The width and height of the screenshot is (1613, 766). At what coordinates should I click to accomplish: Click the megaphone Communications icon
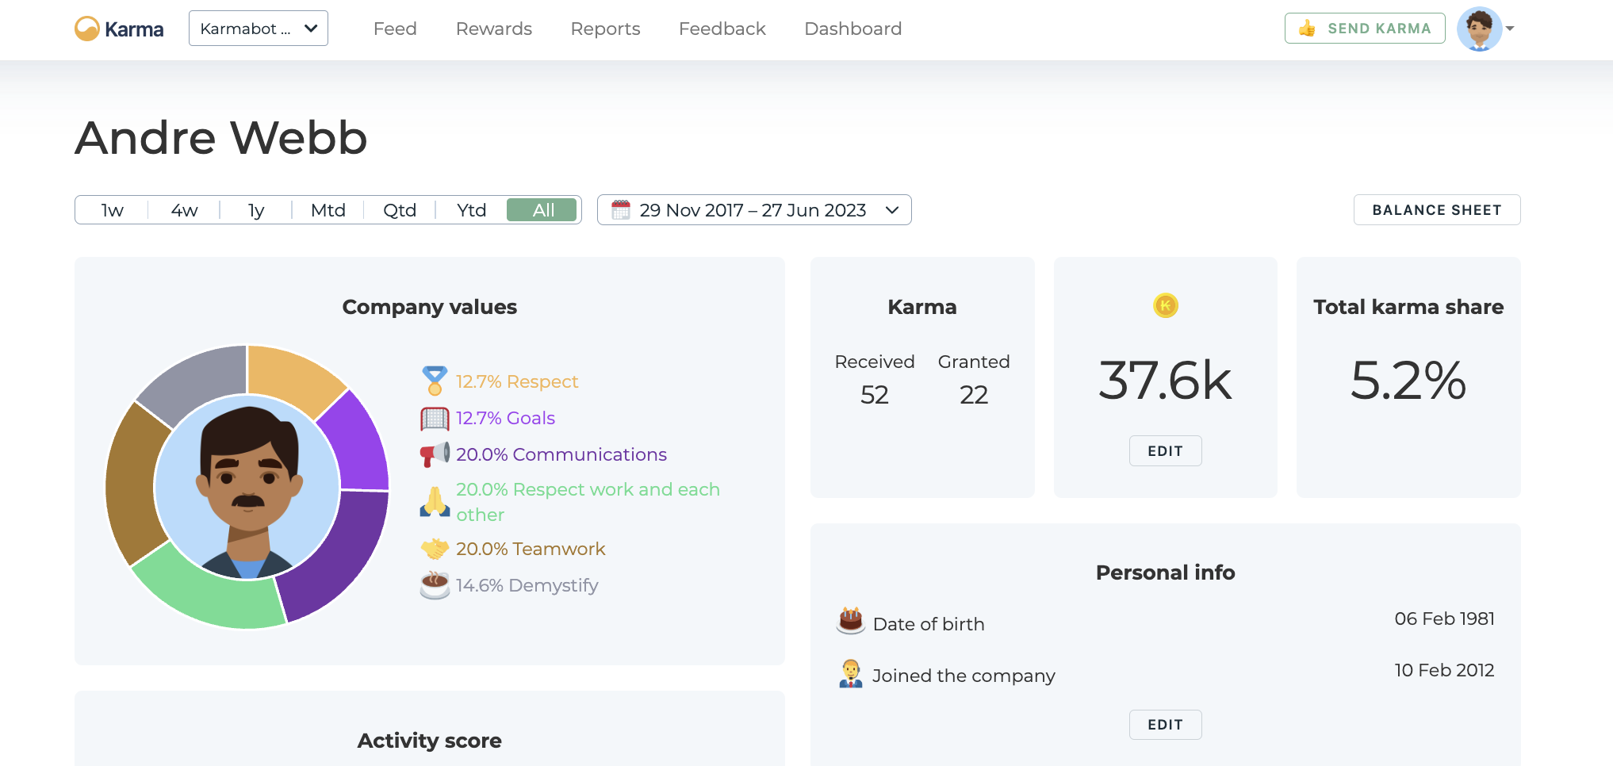[435, 454]
